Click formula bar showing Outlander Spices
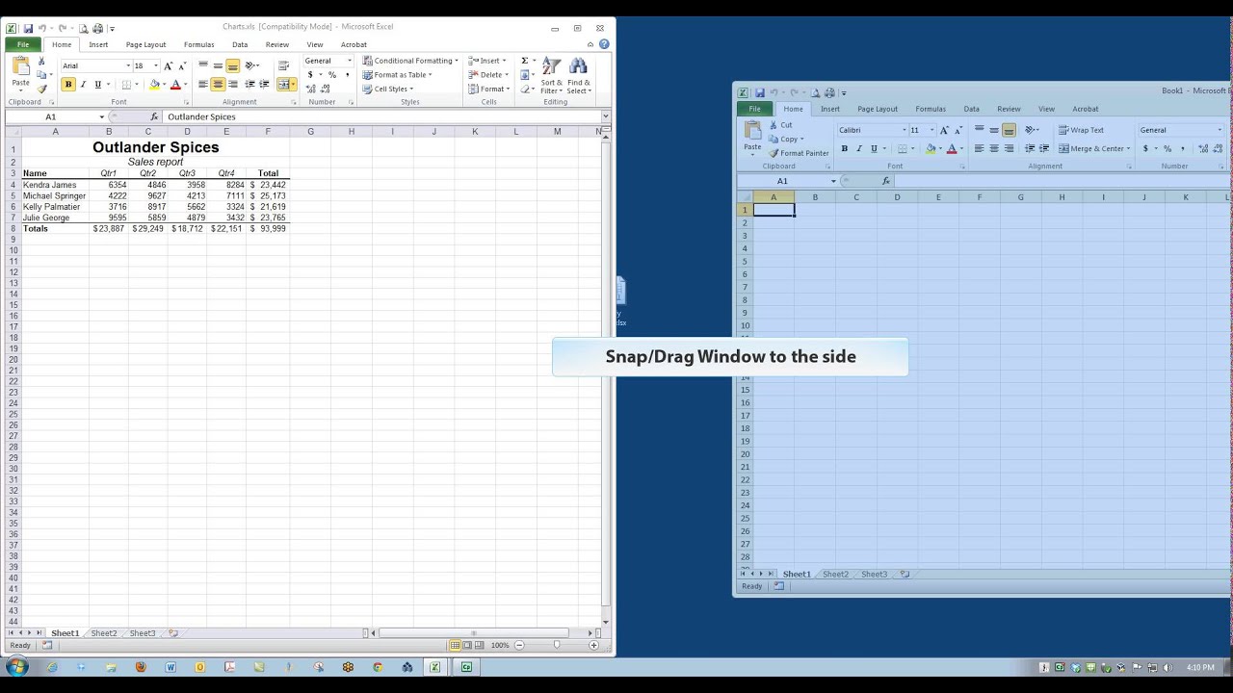1233x693 pixels. click(x=382, y=116)
